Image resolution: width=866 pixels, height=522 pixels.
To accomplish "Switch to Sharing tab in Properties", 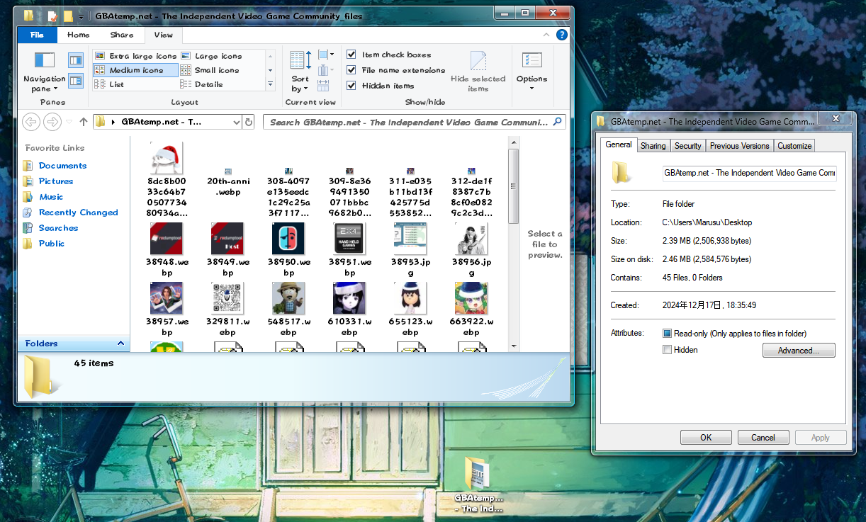I will coord(653,145).
